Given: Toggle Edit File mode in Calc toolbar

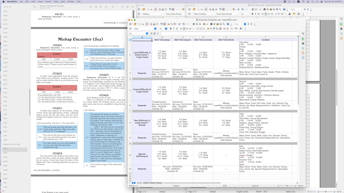Looking at the screenshot, I should coord(146,24).
